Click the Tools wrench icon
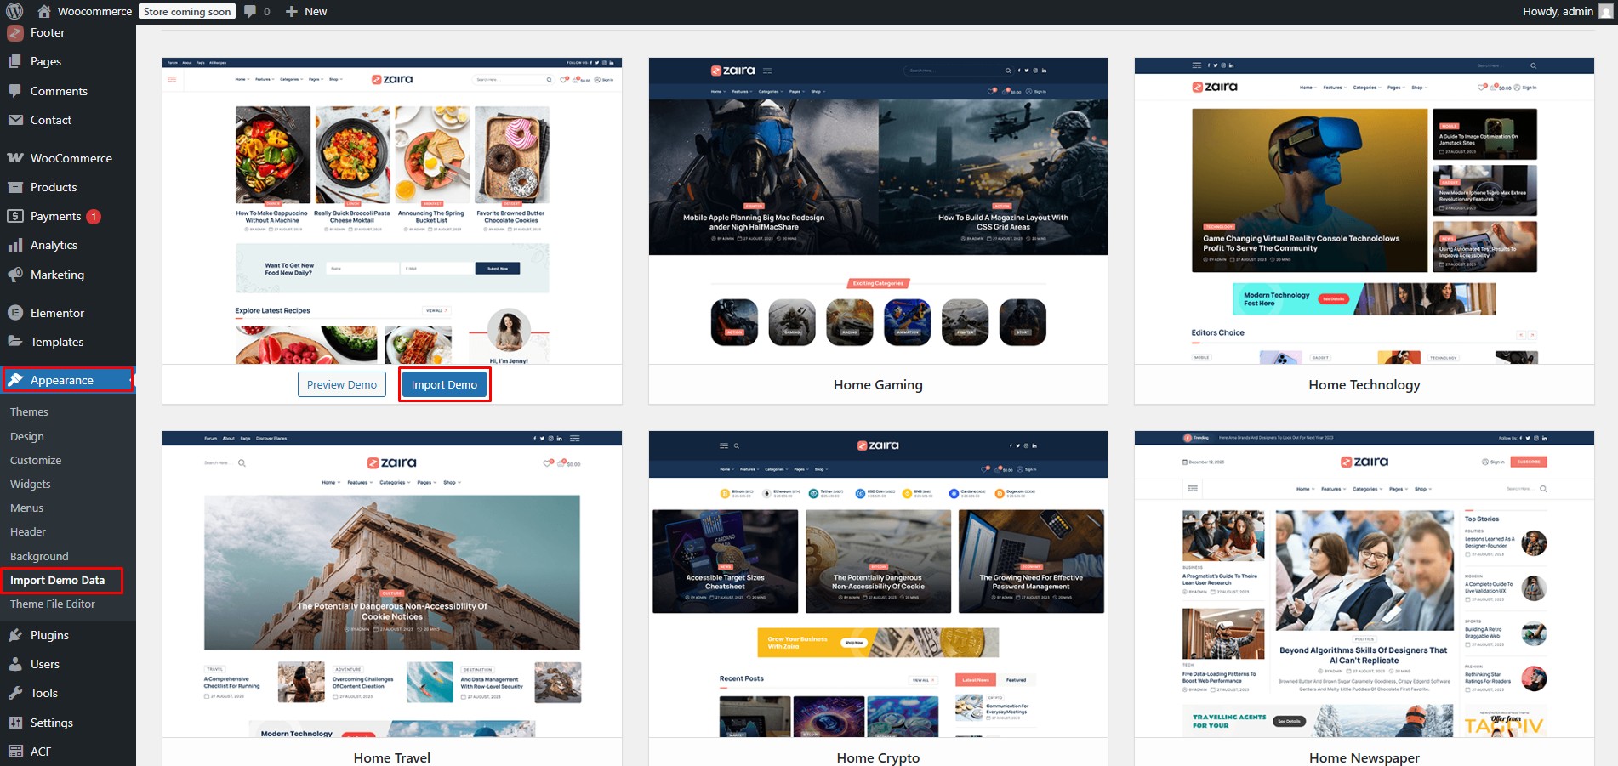 (14, 693)
